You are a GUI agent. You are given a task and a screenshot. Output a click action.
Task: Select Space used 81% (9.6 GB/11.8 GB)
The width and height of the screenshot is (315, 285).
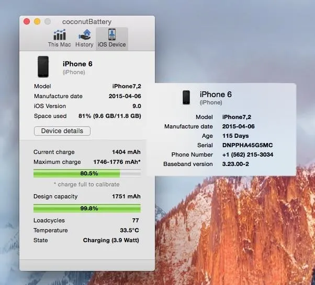coord(110,116)
